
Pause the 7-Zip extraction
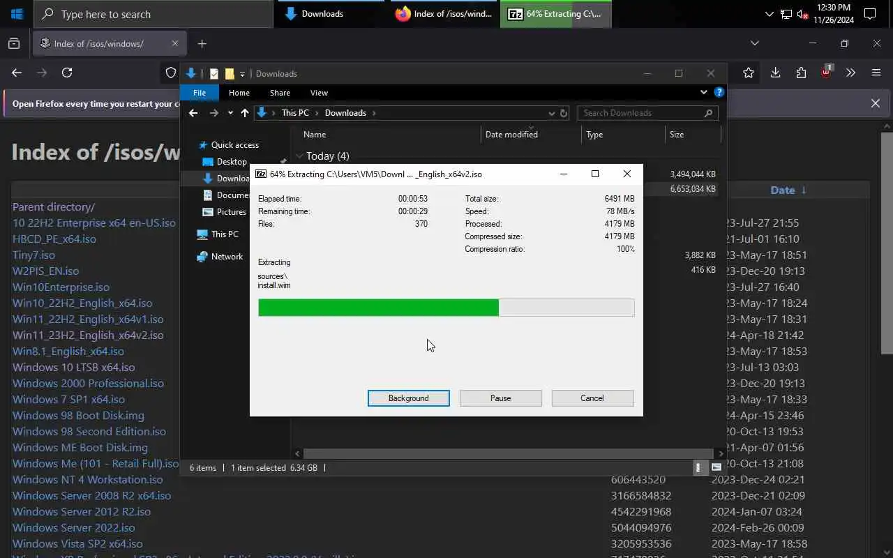[501, 398]
